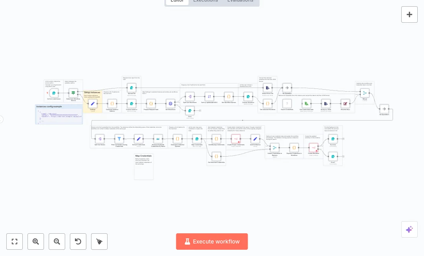This screenshot has height=256, width=424.
Task: Open the On form submission trigger node
Action: (x=53, y=92)
